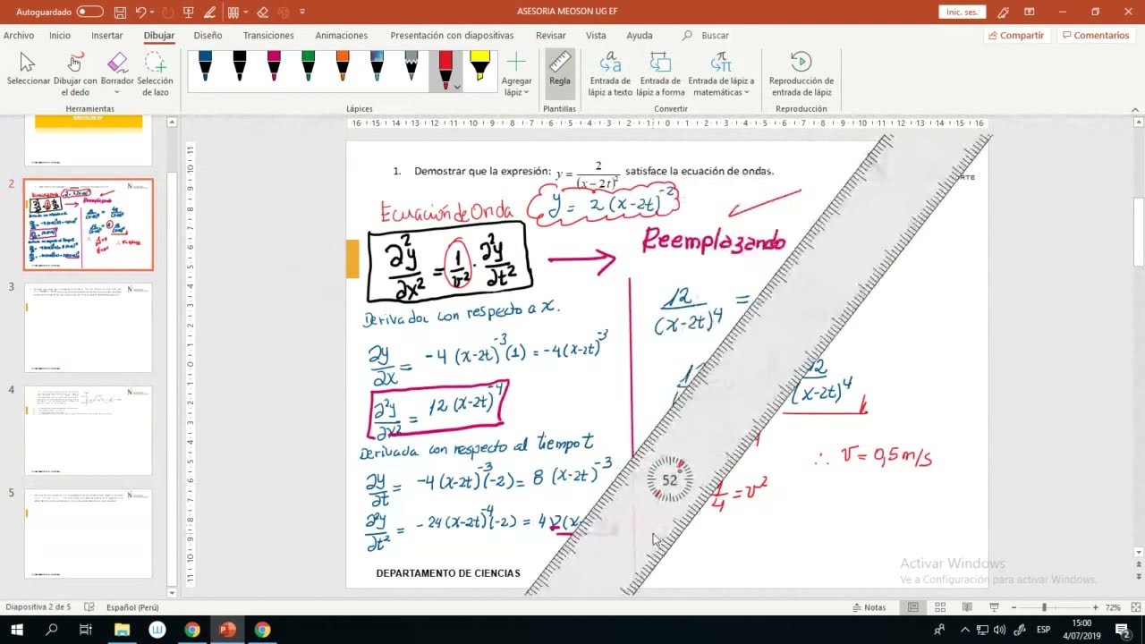
Task: Click the pen drawing icon in title bar
Action: (x=209, y=12)
